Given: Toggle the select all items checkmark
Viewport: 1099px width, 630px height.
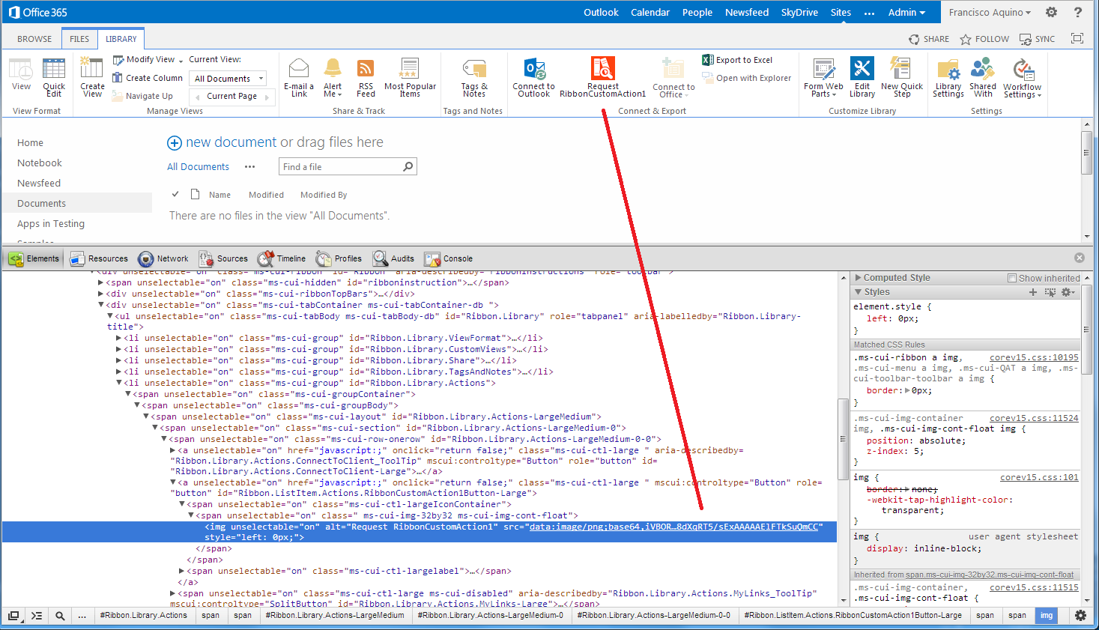Looking at the screenshot, I should (175, 194).
